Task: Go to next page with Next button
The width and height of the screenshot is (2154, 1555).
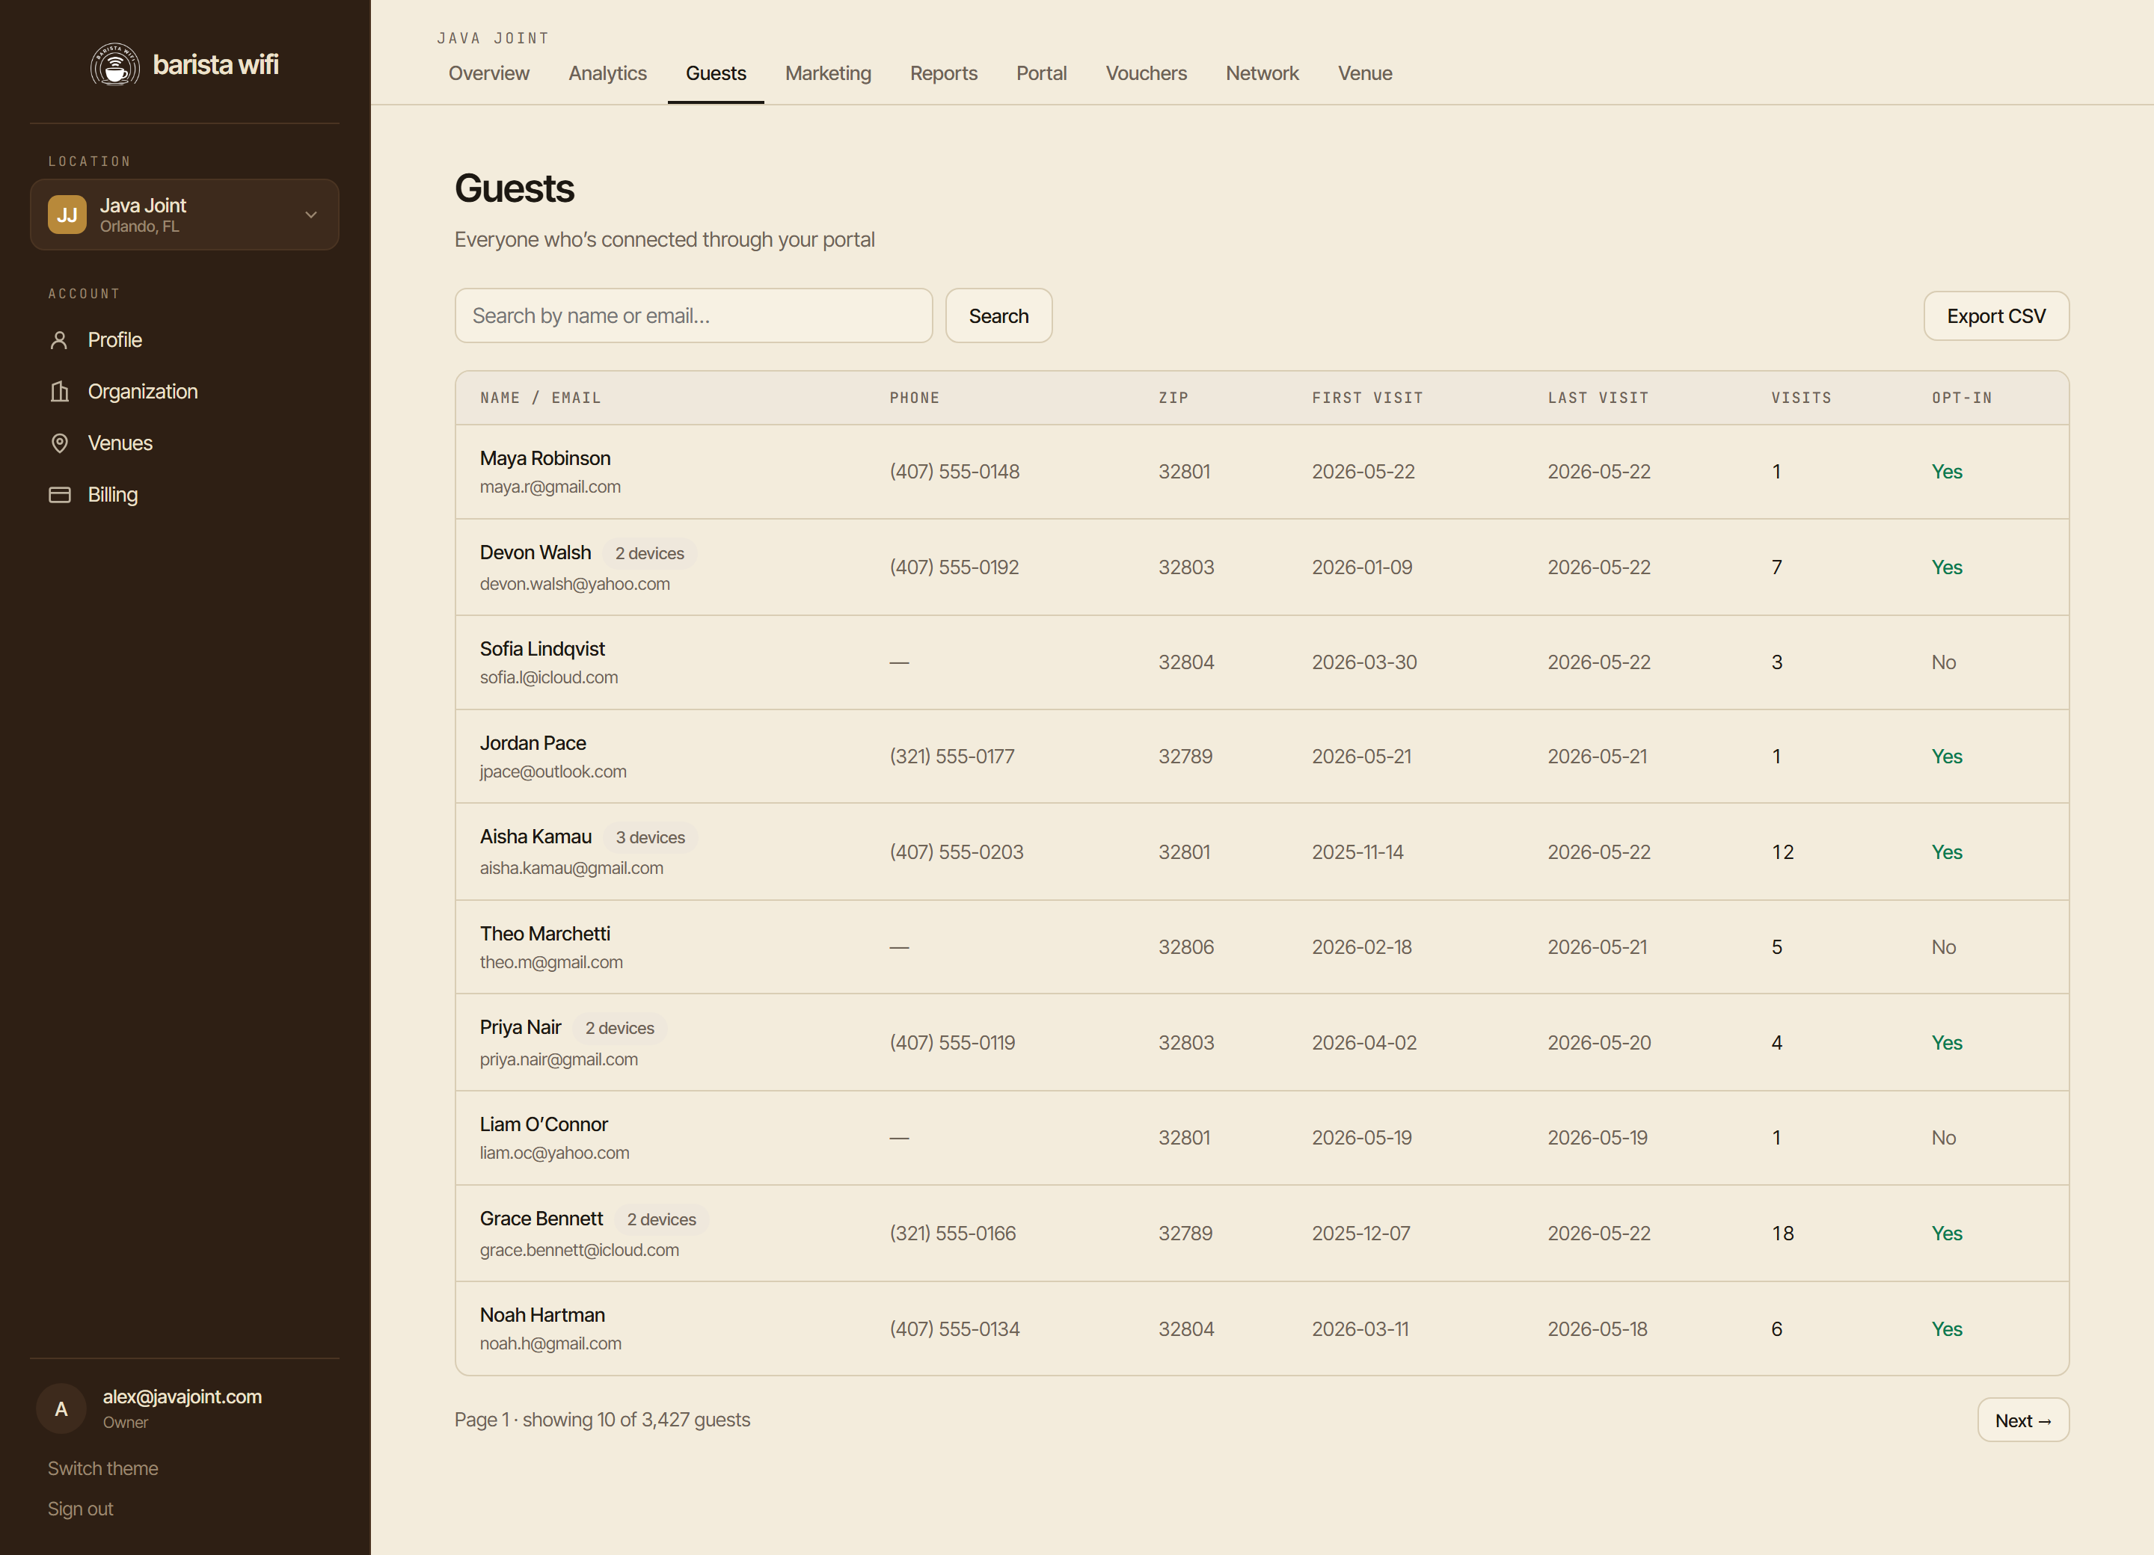Action: tap(2023, 1420)
